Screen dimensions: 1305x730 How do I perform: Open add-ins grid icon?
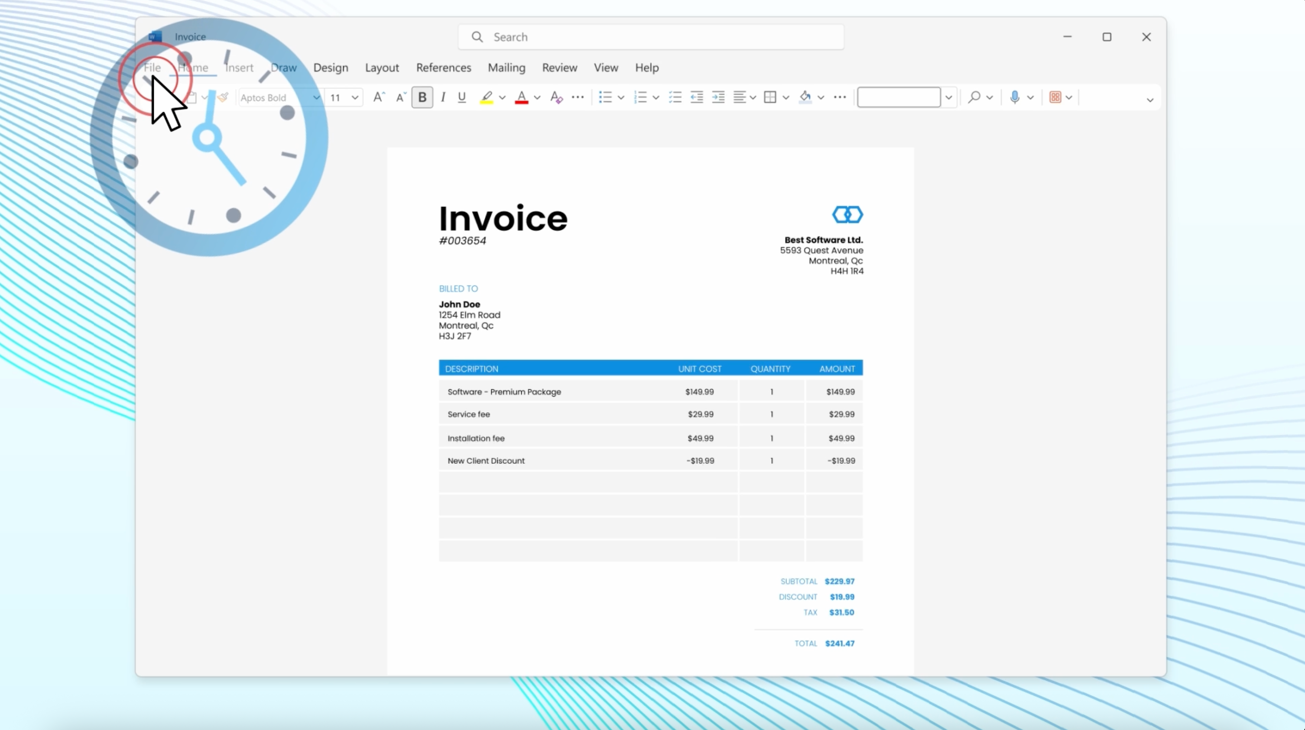(1055, 97)
